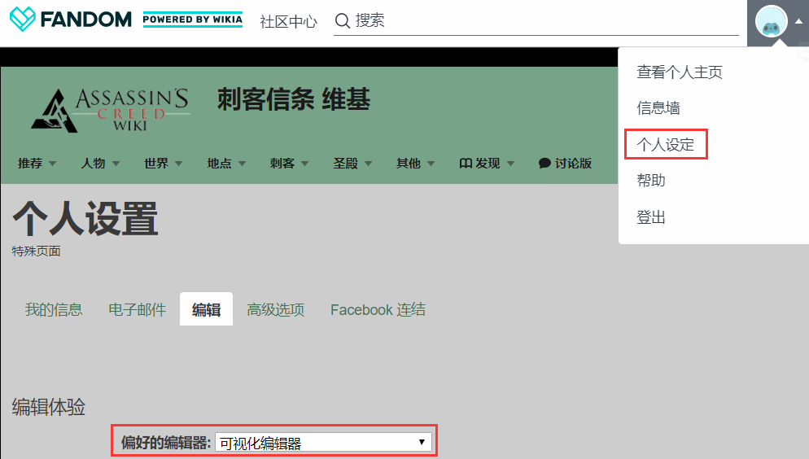Switch to the 我的信息 tab
Viewport: 809px width, 459px height.
click(54, 309)
